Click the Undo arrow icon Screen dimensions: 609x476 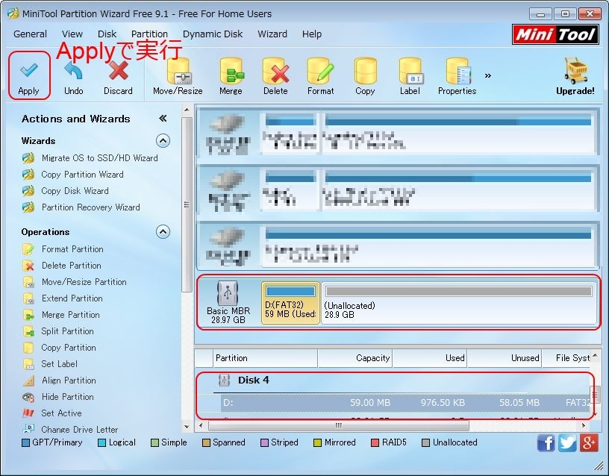tap(73, 72)
